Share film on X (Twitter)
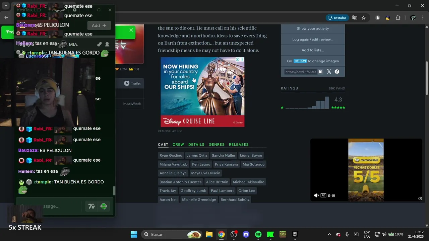The width and height of the screenshot is (429, 241). 329,72
